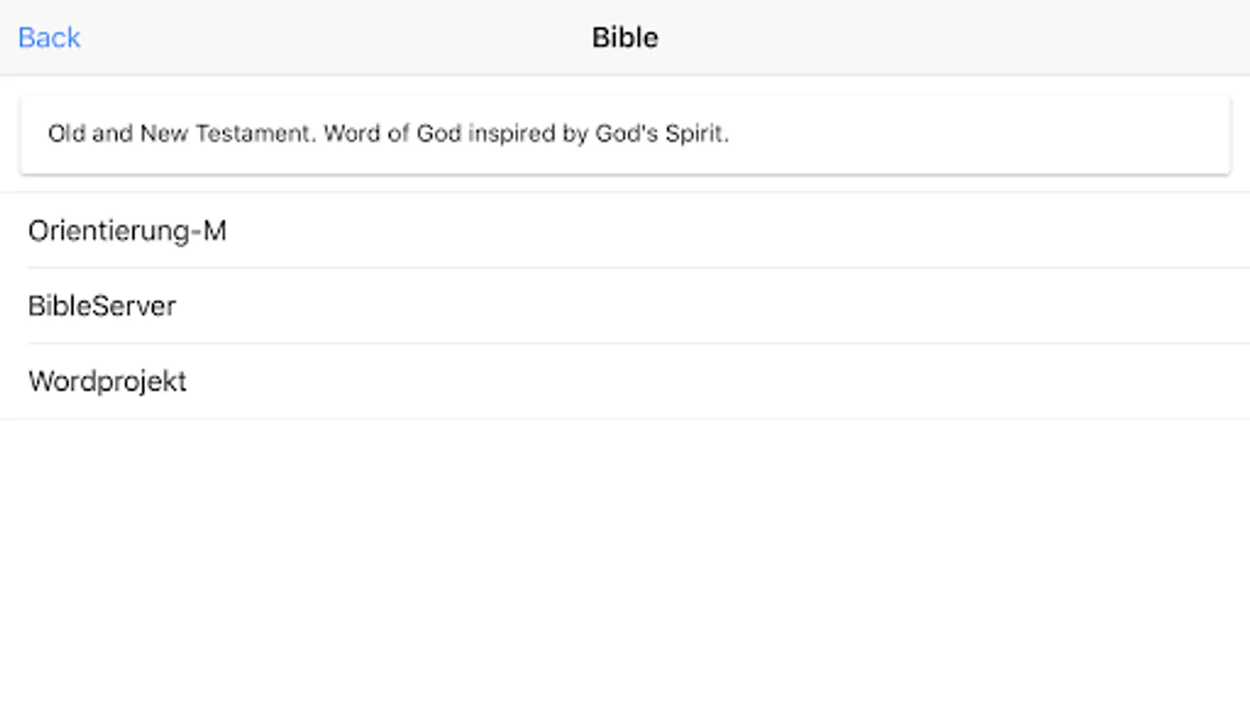Click the row containing Orientierung-M
The image size is (1250, 703).
tap(625, 230)
